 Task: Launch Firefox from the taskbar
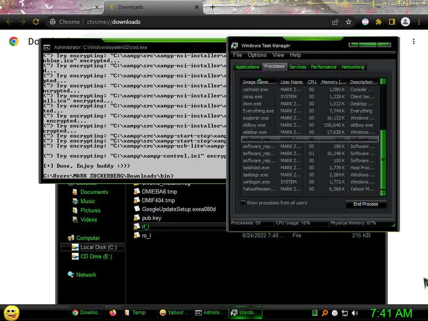tap(113, 313)
